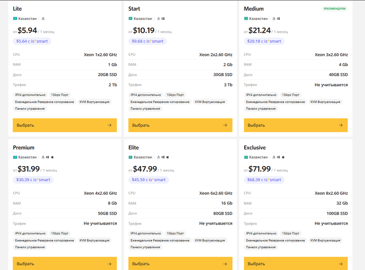The height and width of the screenshot is (270, 365).
Task: Click the IPV4 дополнительно tag on Elite
Action: pos(145,233)
